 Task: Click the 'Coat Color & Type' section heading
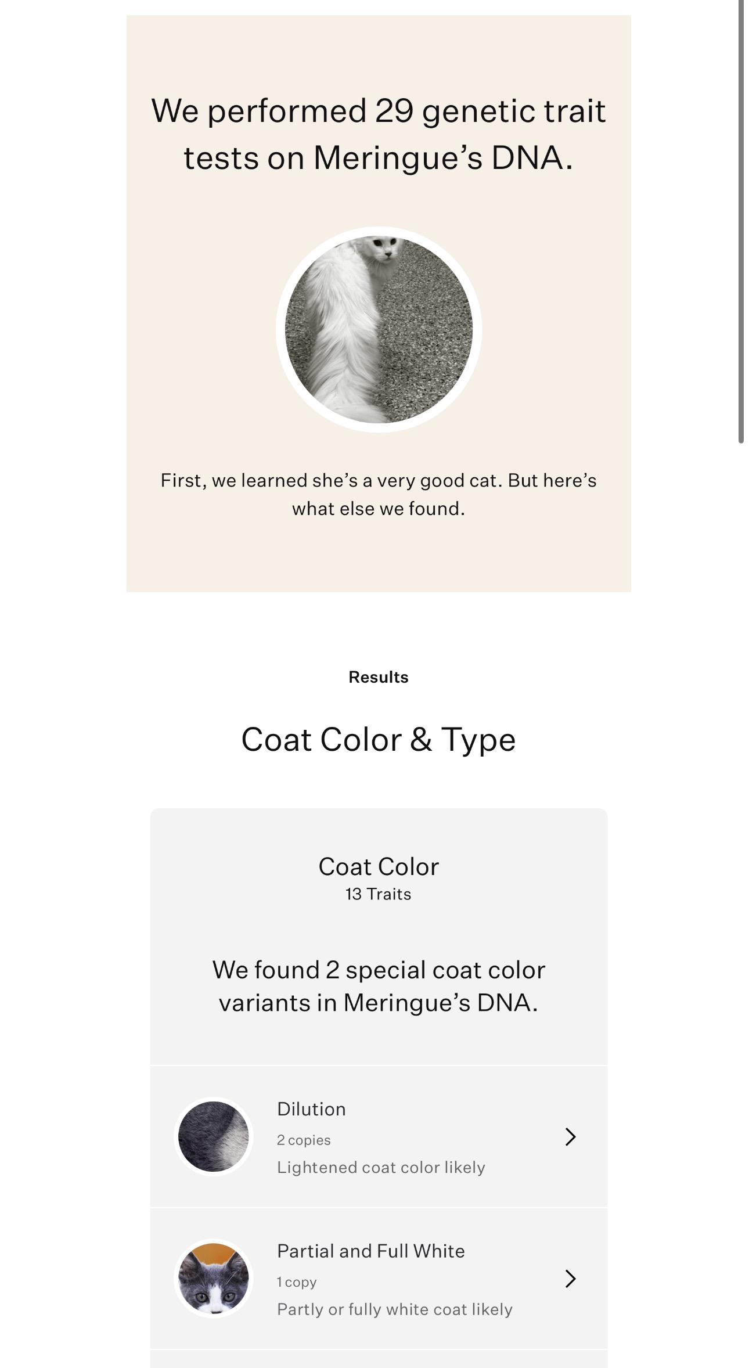[x=379, y=739]
